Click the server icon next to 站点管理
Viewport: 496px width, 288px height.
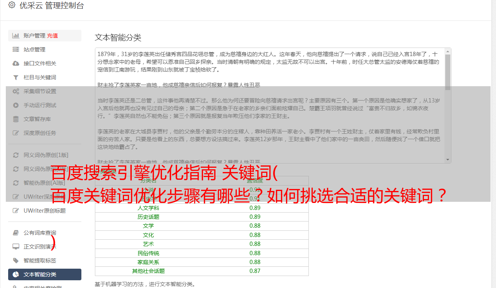[x=16, y=49]
